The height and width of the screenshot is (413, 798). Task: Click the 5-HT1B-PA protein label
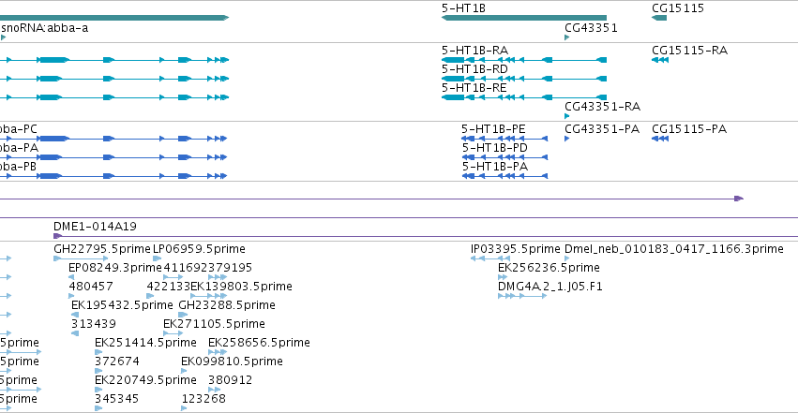(x=495, y=167)
